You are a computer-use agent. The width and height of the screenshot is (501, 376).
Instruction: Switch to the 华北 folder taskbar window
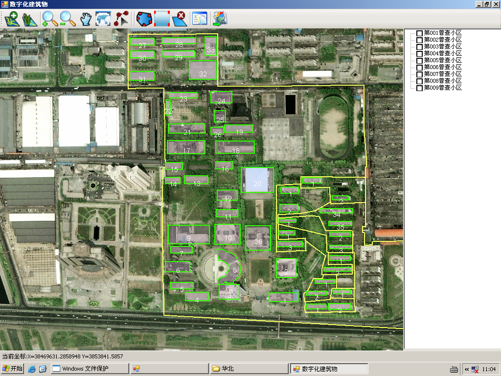point(249,369)
